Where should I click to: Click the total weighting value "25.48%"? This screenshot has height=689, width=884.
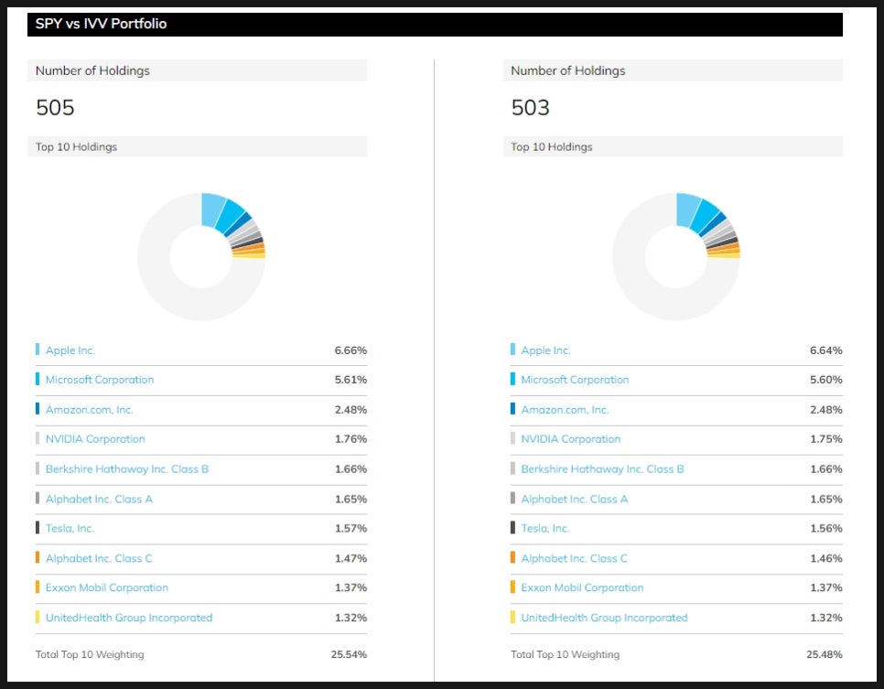pyautogui.click(x=825, y=654)
